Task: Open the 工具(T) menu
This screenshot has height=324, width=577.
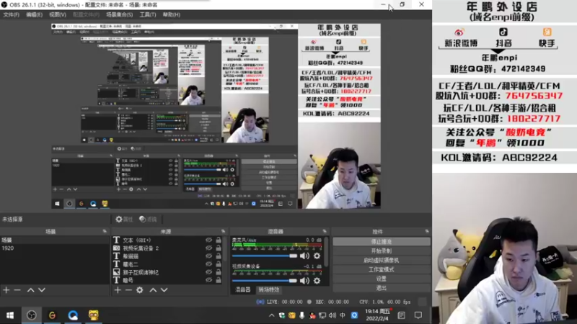Action: coord(148,14)
